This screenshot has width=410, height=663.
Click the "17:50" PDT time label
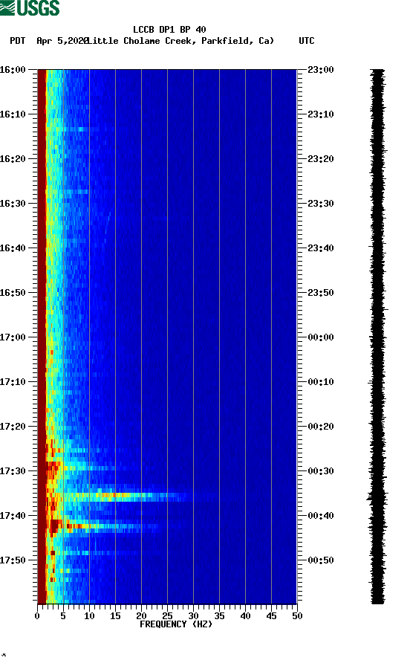tap(13, 560)
